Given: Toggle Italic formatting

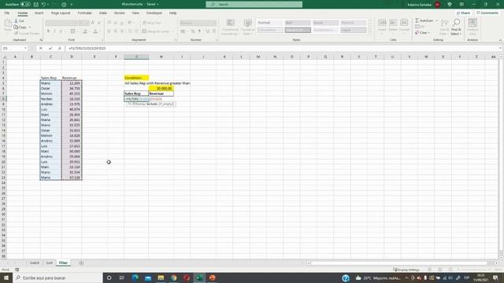Looking at the screenshot, I should (54, 31).
